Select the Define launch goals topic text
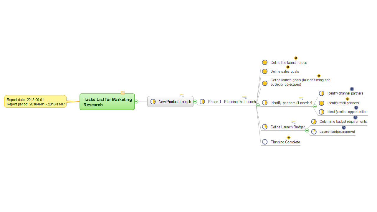The height and width of the screenshot is (212, 377). [x=300, y=82]
